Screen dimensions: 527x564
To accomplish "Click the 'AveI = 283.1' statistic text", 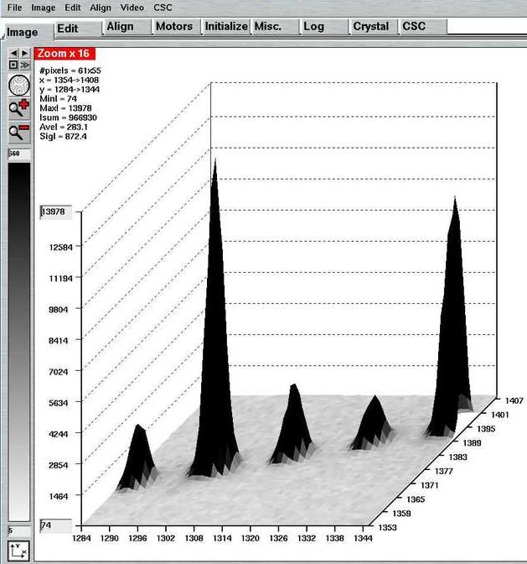I will pyautogui.click(x=64, y=127).
